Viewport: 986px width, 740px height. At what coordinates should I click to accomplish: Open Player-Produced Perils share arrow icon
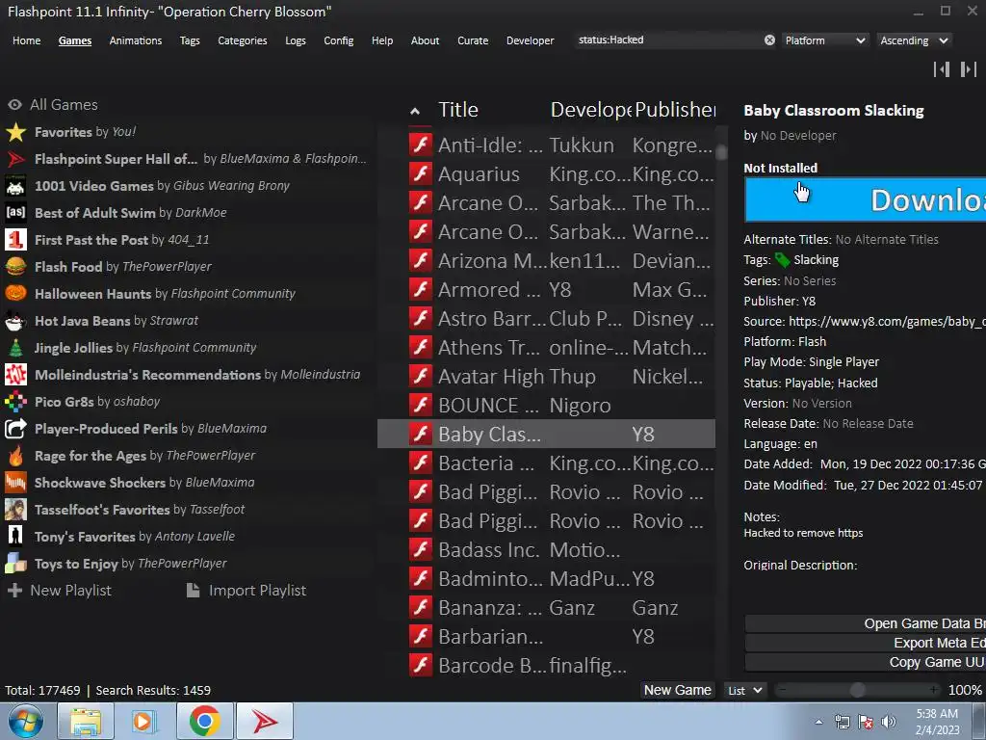15,429
